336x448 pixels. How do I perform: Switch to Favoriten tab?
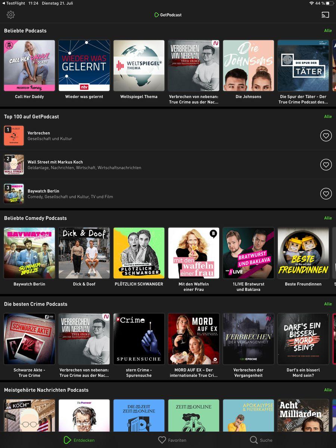[172, 440]
